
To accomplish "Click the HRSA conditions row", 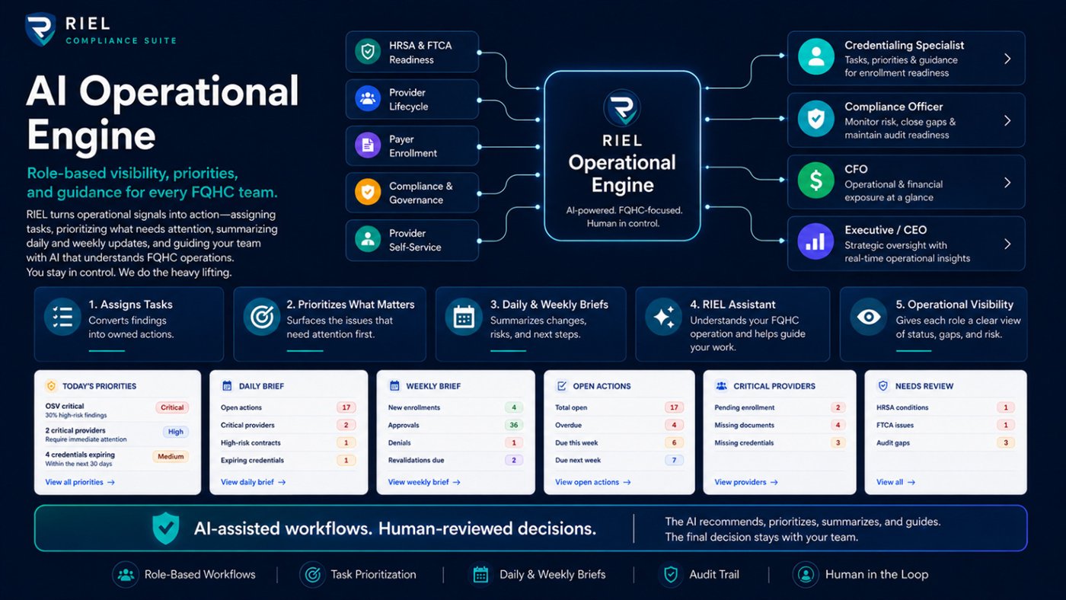I will [946, 408].
